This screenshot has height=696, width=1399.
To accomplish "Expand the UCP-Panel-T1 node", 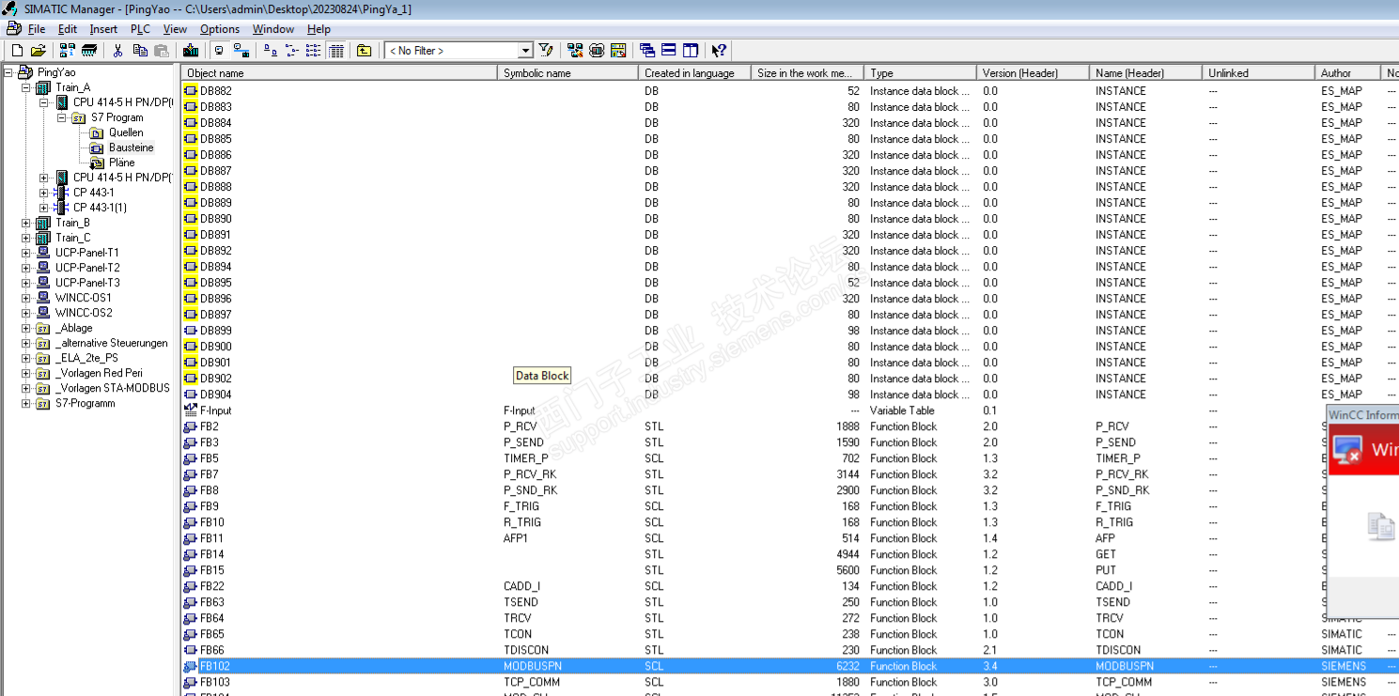I will (x=26, y=253).
